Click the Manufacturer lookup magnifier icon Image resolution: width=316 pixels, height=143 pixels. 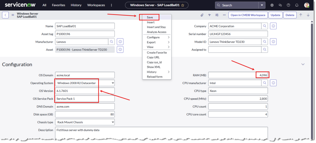point(112,41)
